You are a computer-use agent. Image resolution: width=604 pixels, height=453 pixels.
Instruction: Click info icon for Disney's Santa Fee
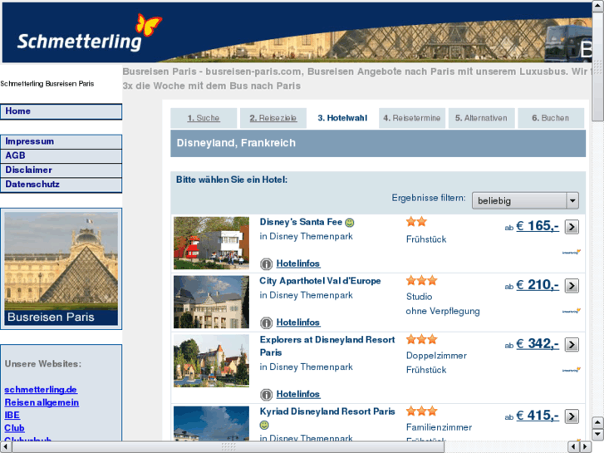pyautogui.click(x=266, y=263)
